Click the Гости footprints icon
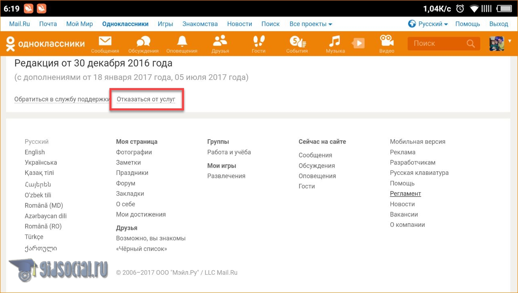This screenshot has width=518, height=293. (x=258, y=41)
